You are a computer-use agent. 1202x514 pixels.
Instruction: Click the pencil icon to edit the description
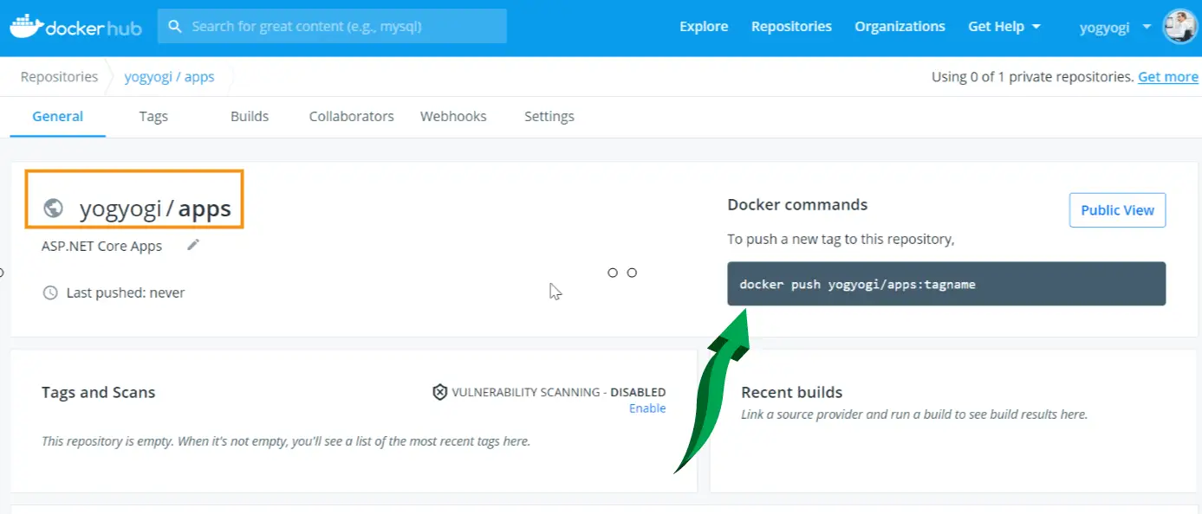[x=193, y=245]
